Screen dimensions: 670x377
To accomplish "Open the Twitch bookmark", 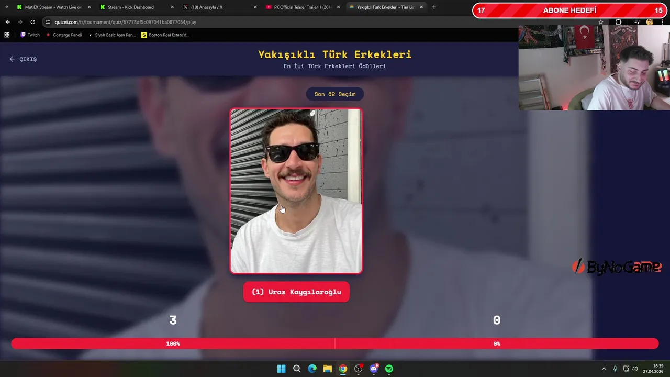I will (x=30, y=35).
